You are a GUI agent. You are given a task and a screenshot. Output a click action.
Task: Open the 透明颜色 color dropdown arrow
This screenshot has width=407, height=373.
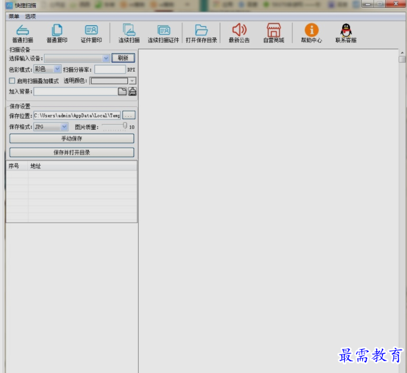tap(132, 81)
